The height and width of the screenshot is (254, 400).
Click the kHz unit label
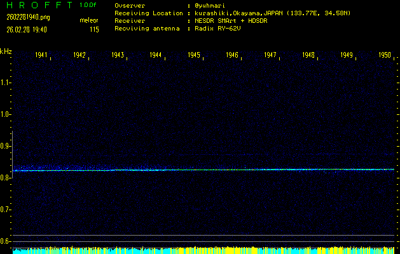pyautogui.click(x=6, y=51)
